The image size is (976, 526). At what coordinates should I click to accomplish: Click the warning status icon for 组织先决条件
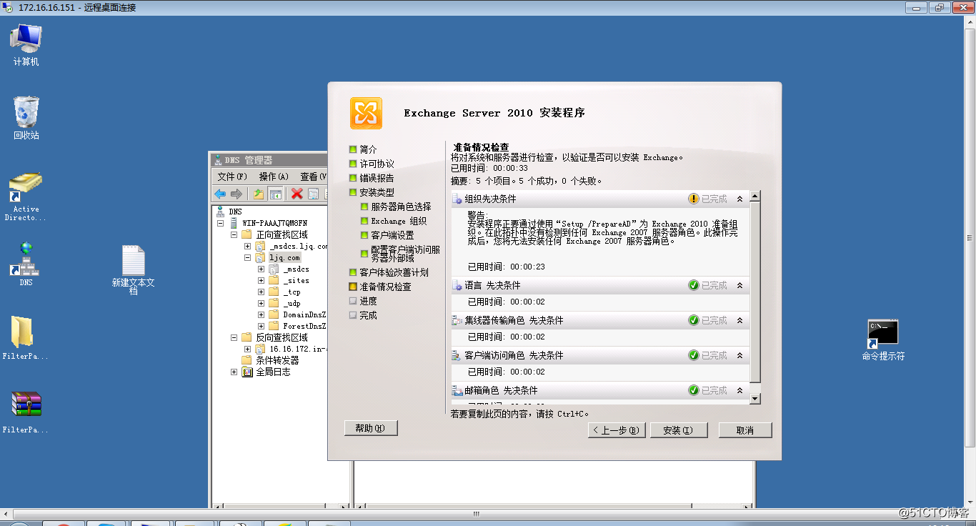click(693, 199)
